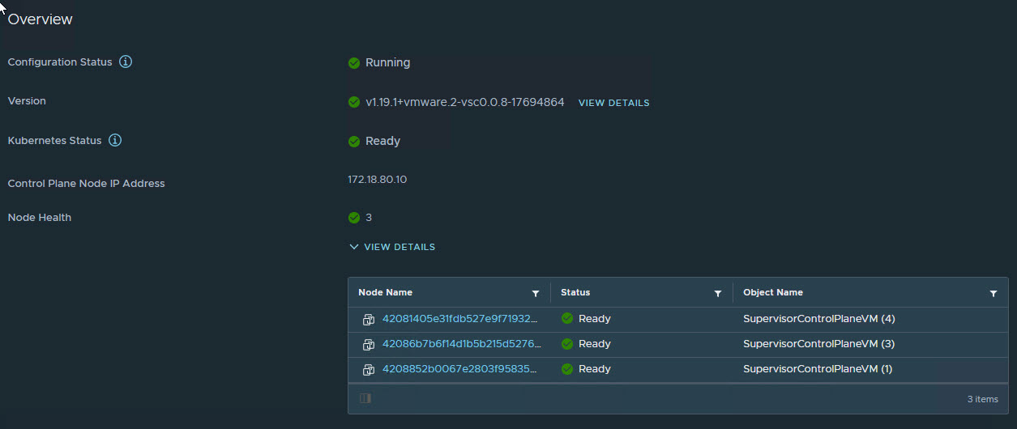Click the VM icon of node 42081405e31fdb
This screenshot has width=1017, height=429.
369,320
